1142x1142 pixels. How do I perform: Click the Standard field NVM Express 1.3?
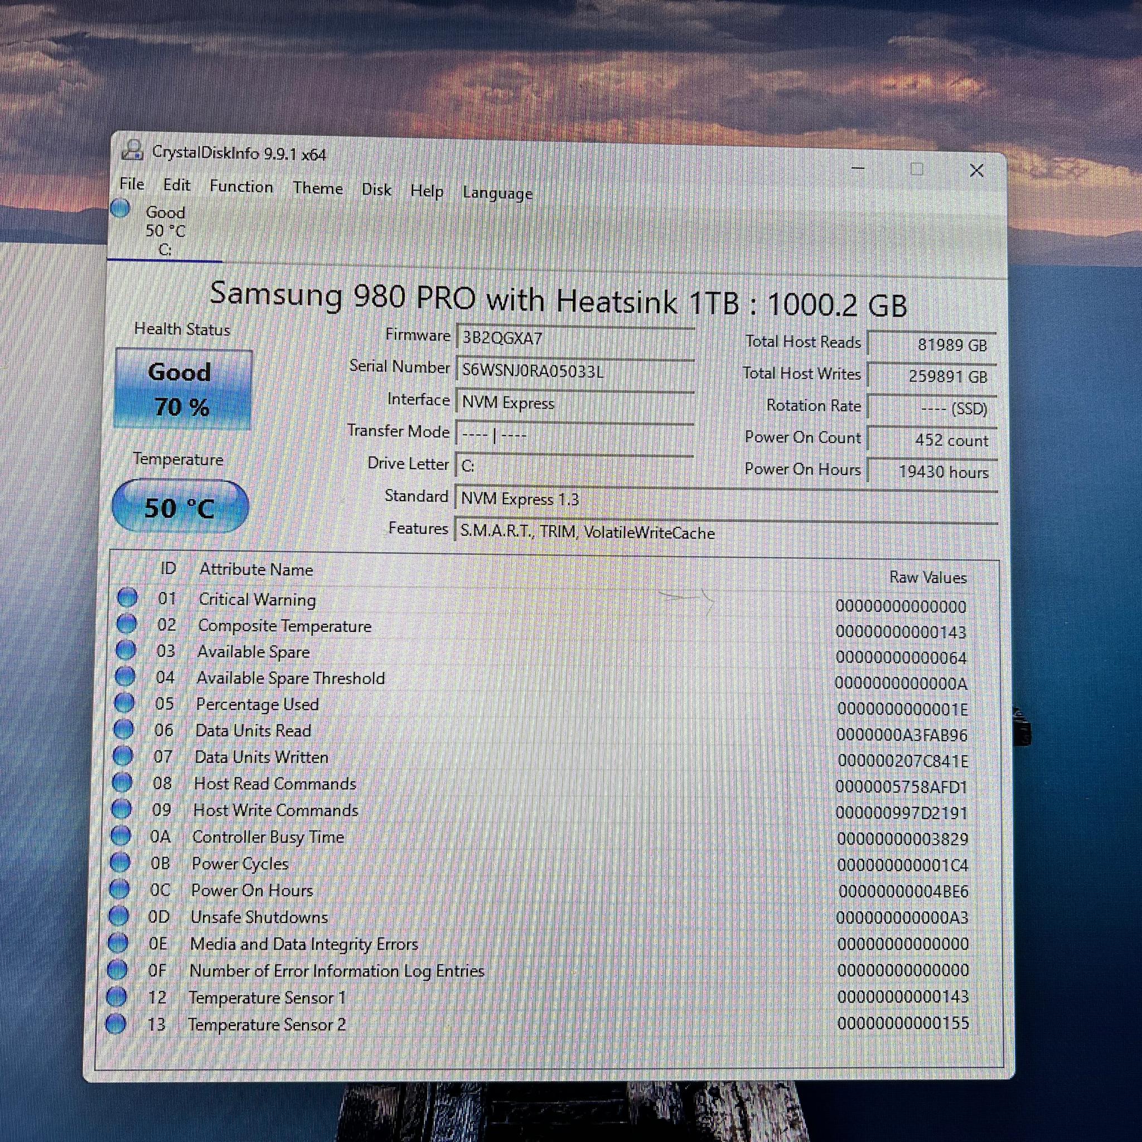click(727, 500)
